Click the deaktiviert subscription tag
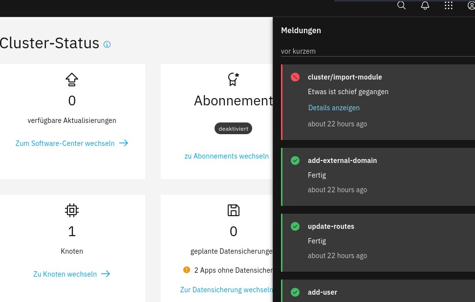The height and width of the screenshot is (302, 475). tap(233, 128)
